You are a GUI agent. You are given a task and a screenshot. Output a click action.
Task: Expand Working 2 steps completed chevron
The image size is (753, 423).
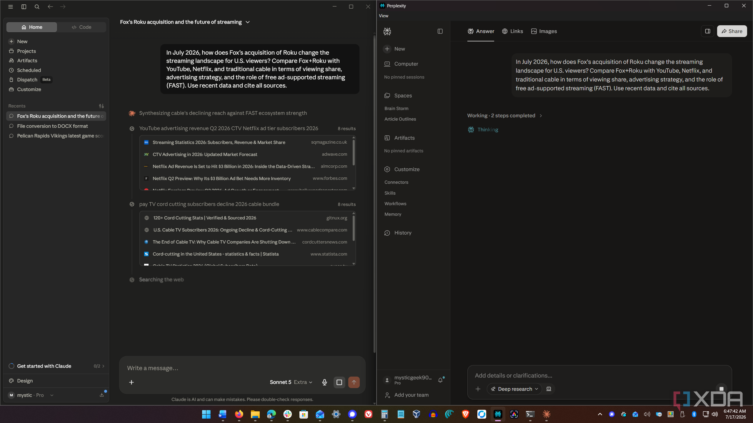[x=541, y=116]
